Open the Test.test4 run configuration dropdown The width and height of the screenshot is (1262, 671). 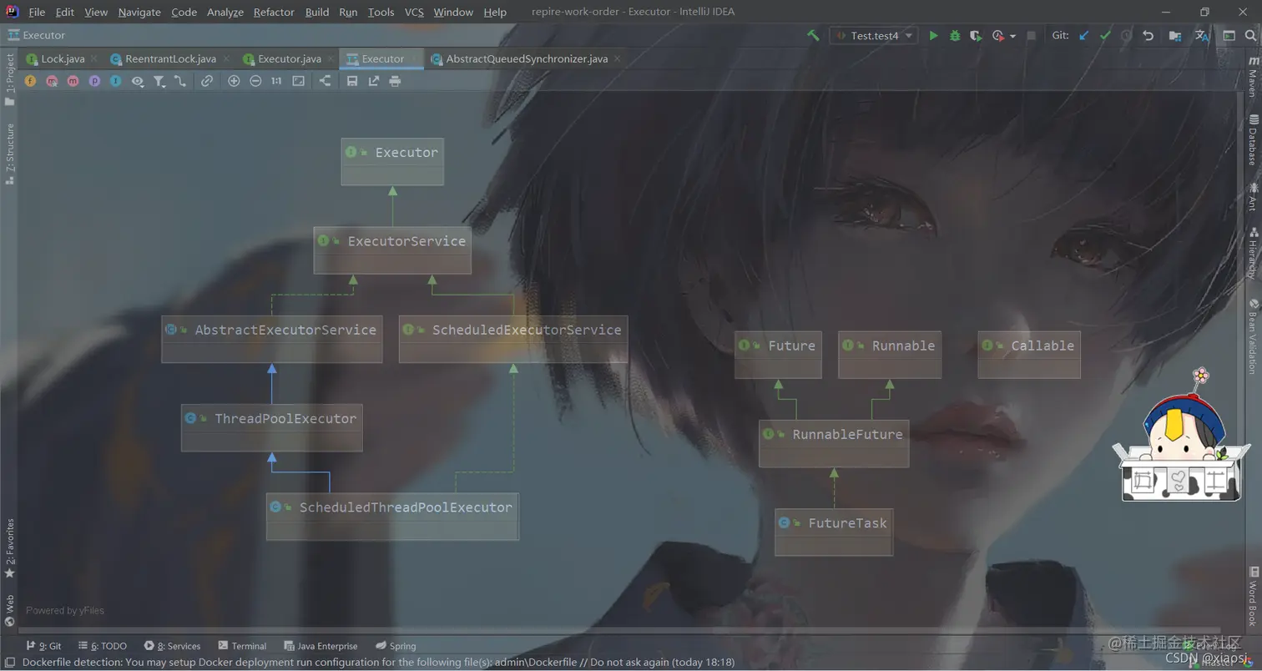pos(874,36)
